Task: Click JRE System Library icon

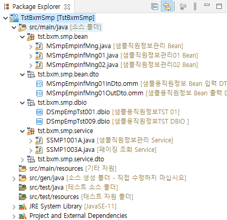Action: click(23, 206)
